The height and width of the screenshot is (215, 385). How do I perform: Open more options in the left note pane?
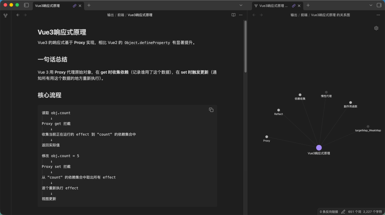click(241, 15)
